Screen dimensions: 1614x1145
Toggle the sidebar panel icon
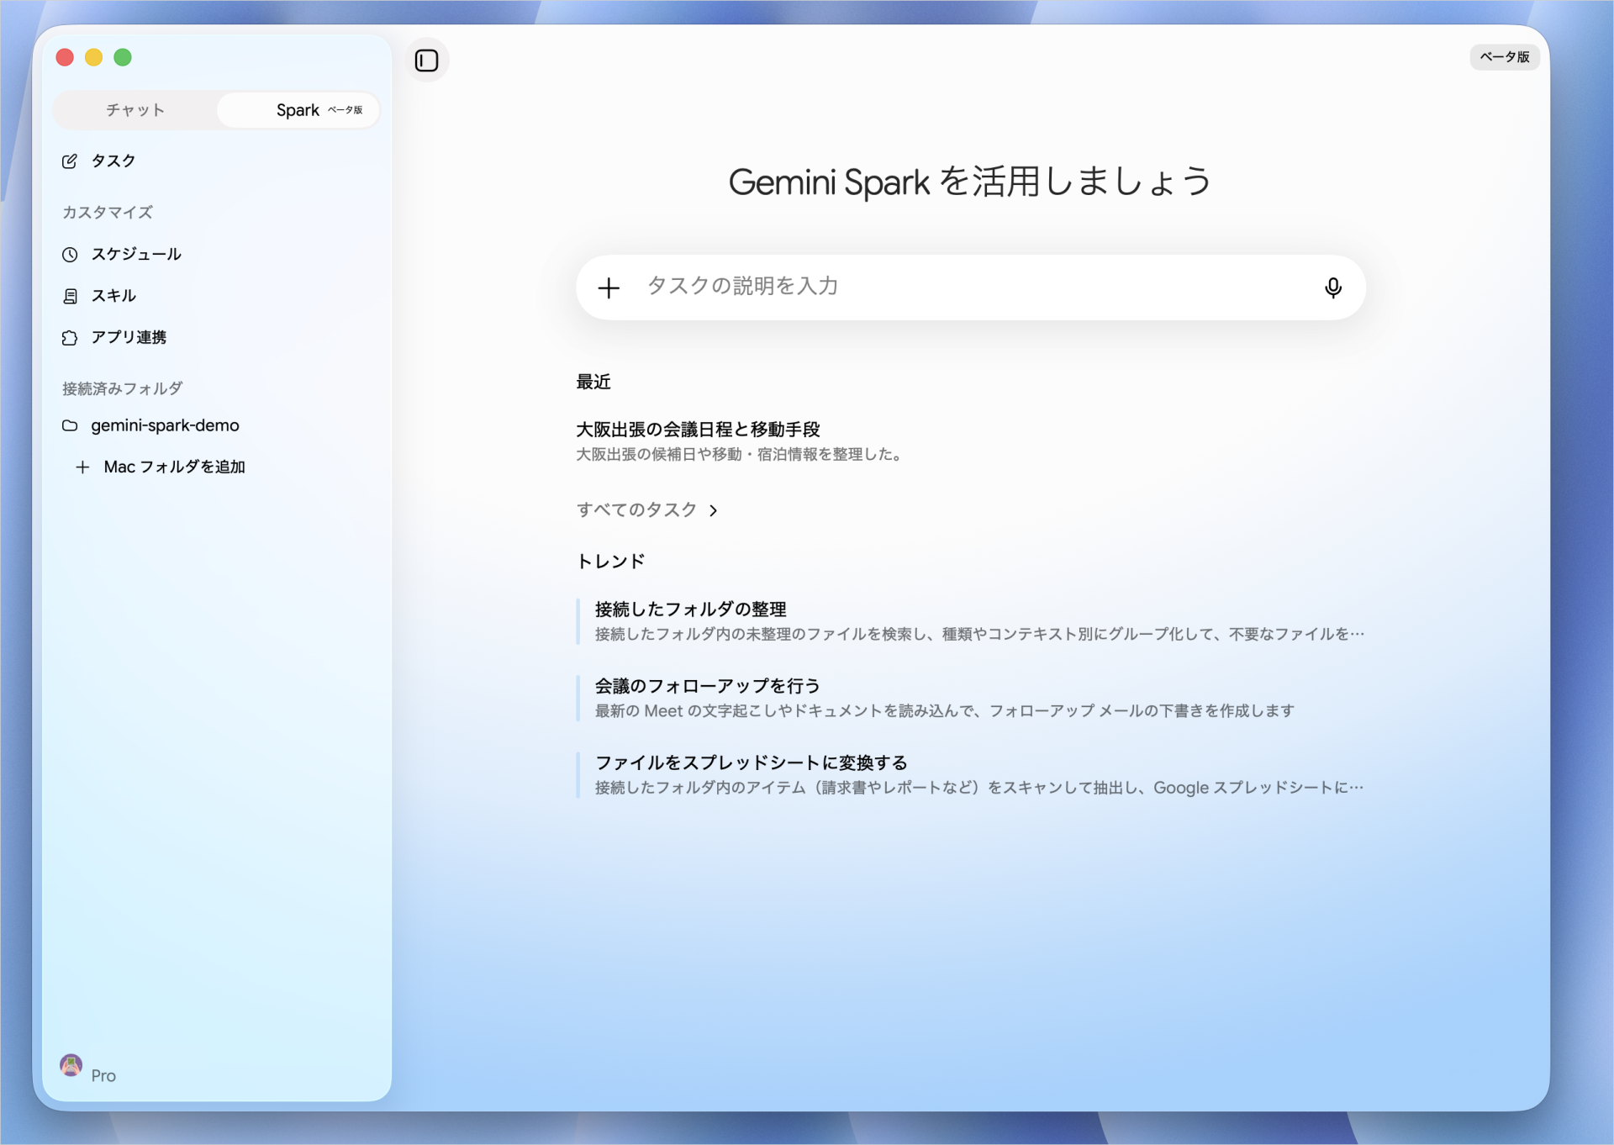pos(426,61)
